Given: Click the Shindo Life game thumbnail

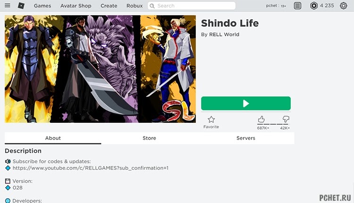Looking at the screenshot, I should pos(100,69).
